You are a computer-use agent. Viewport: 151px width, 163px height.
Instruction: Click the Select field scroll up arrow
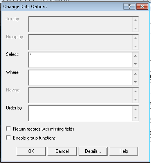(135, 56)
